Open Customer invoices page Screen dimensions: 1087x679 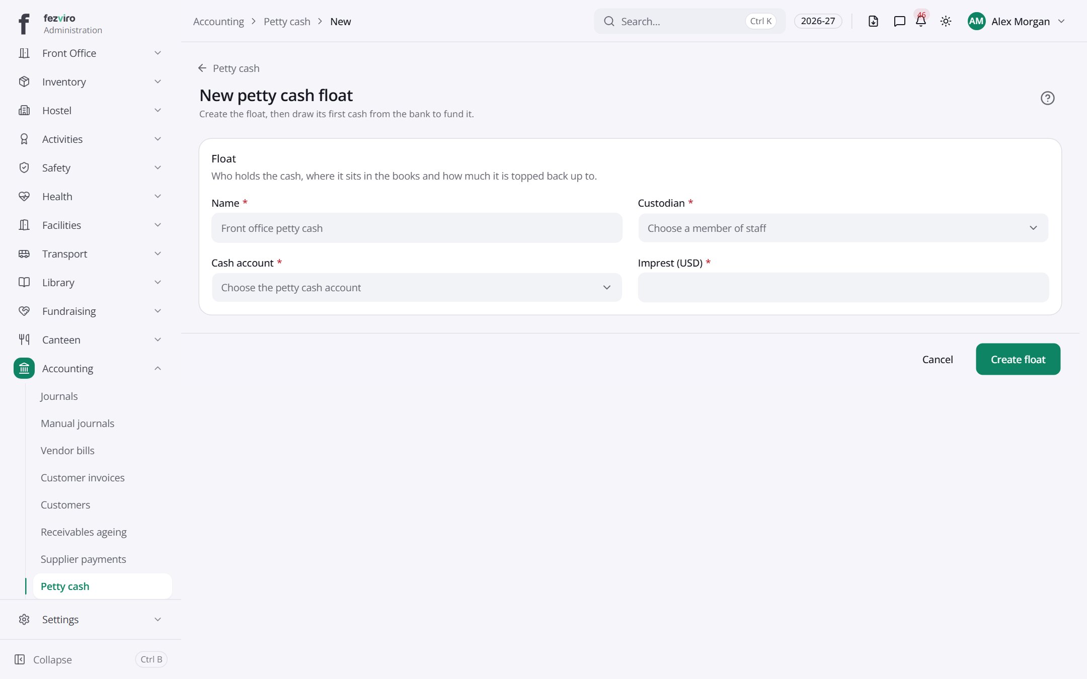[83, 478]
